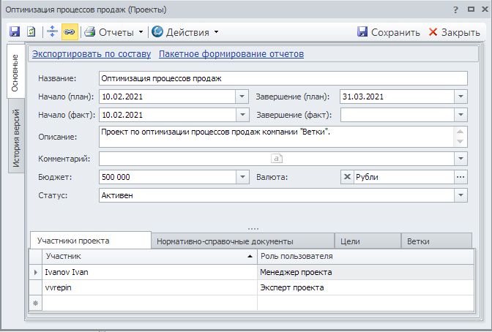Screen dimensions: 492x332
Task: Click the blue vertical arrows toolbar icon
Action: [x=52, y=32]
